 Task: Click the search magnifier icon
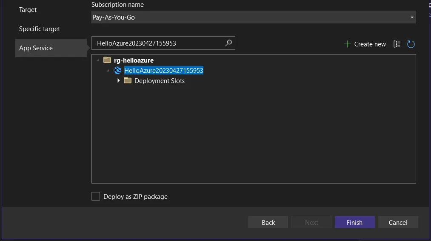coord(228,43)
